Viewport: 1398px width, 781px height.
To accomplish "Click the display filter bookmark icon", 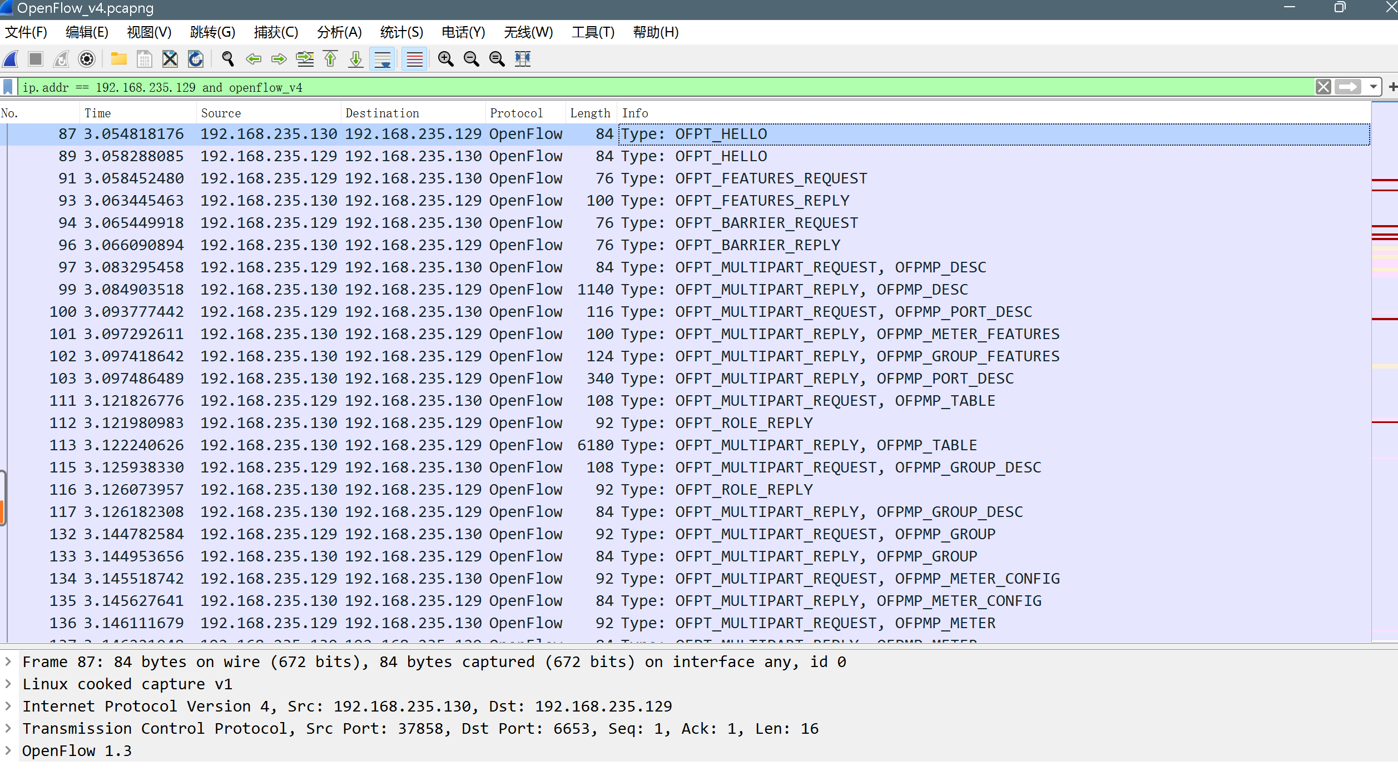I will click(8, 87).
